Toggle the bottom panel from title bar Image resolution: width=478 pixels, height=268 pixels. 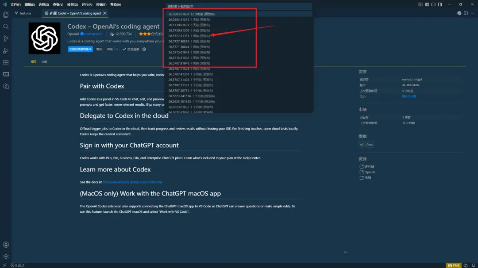coord(433,4)
